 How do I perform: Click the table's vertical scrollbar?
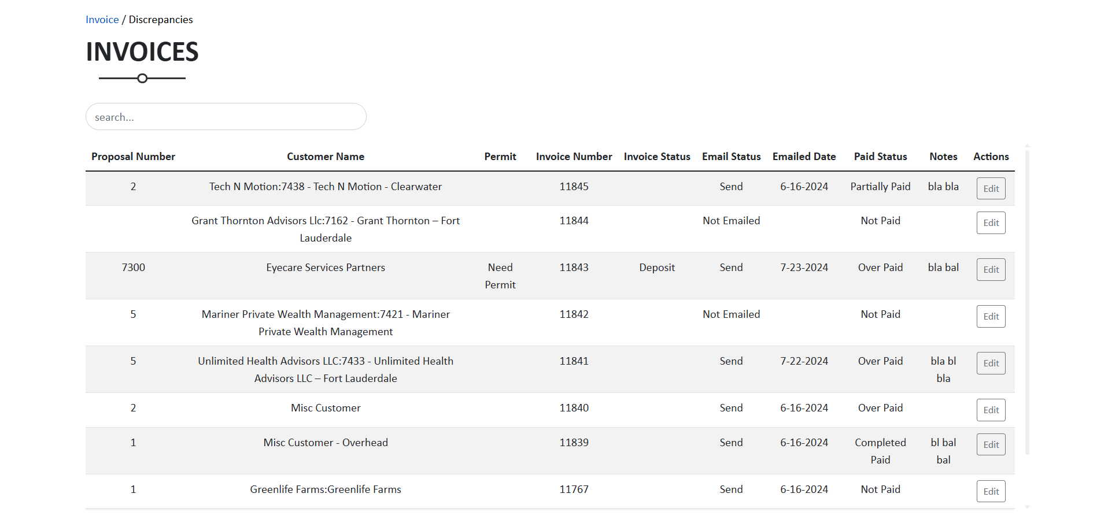pos(1027,301)
